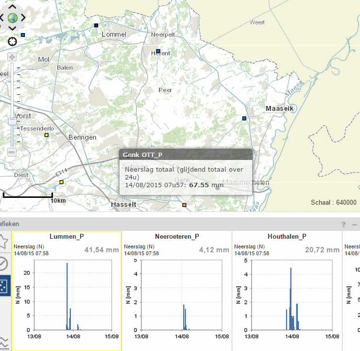Minimize the grafieken panel

[355, 225]
